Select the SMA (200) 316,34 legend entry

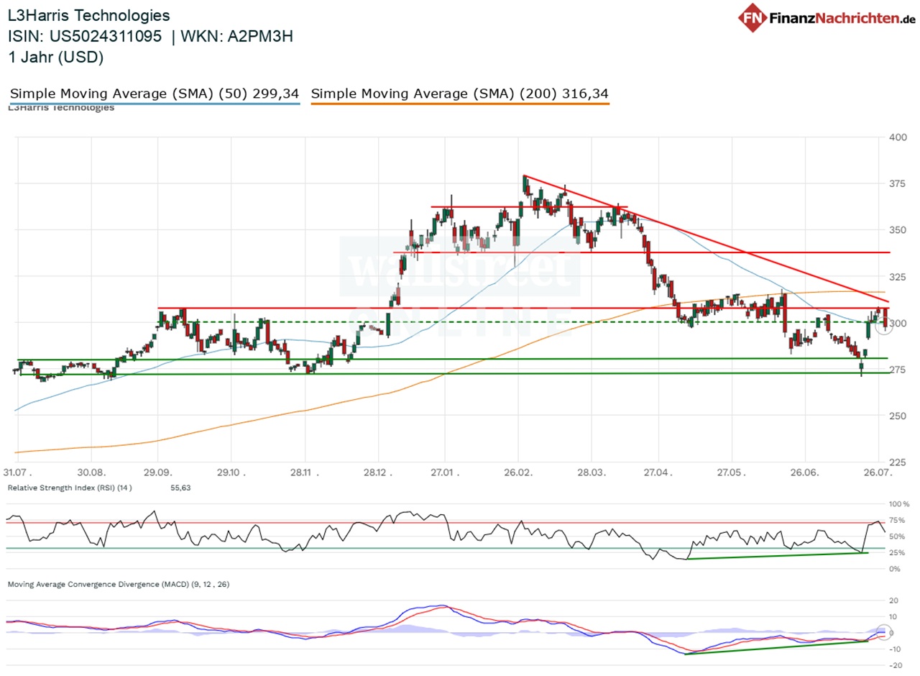coord(460,93)
